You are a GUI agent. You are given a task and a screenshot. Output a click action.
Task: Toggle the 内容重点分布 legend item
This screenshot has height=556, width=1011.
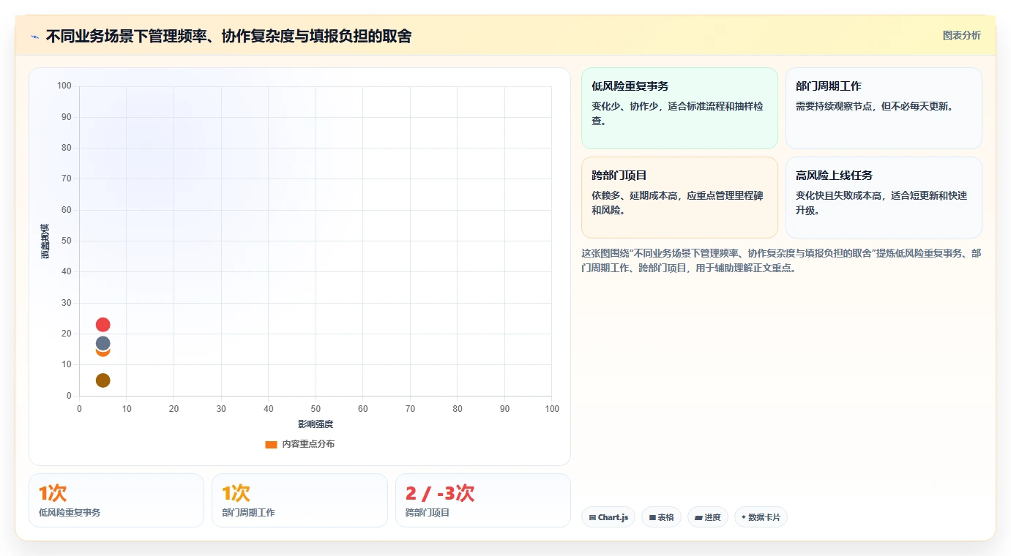pyautogui.click(x=299, y=444)
